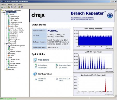The image size is (117, 100).
Task: Open Compression Status quick link
Action: (x=65, y=65)
